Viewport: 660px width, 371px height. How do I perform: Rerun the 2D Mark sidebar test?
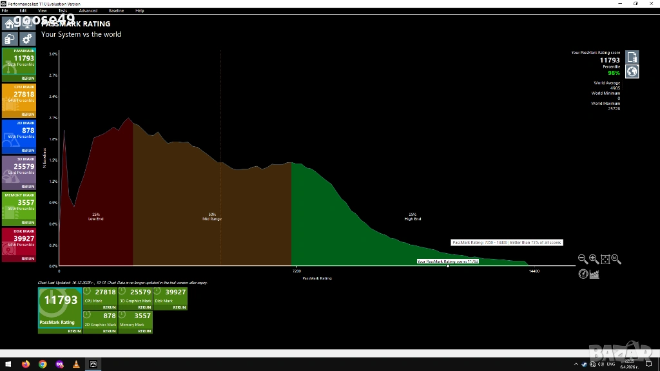tap(28, 151)
